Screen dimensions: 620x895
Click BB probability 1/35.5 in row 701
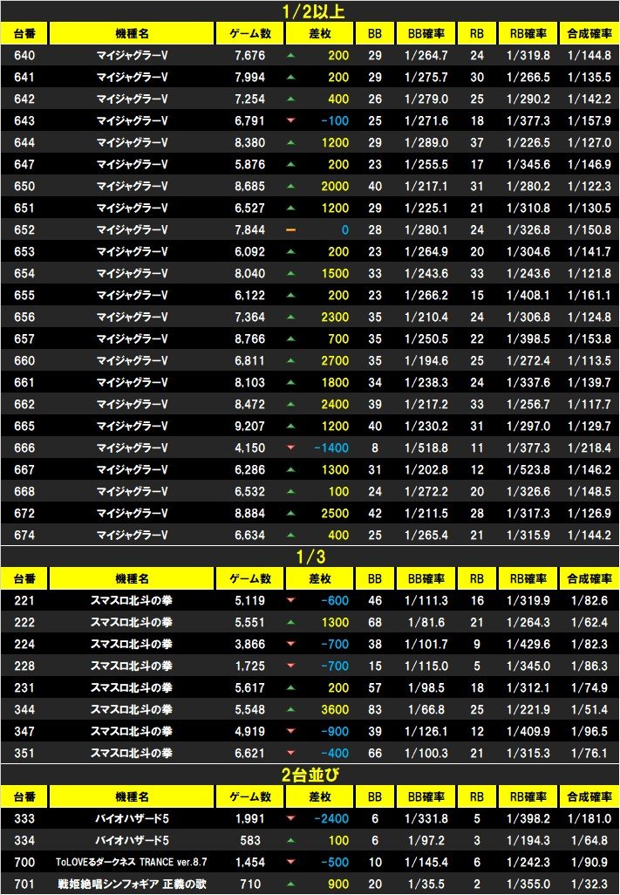426,884
